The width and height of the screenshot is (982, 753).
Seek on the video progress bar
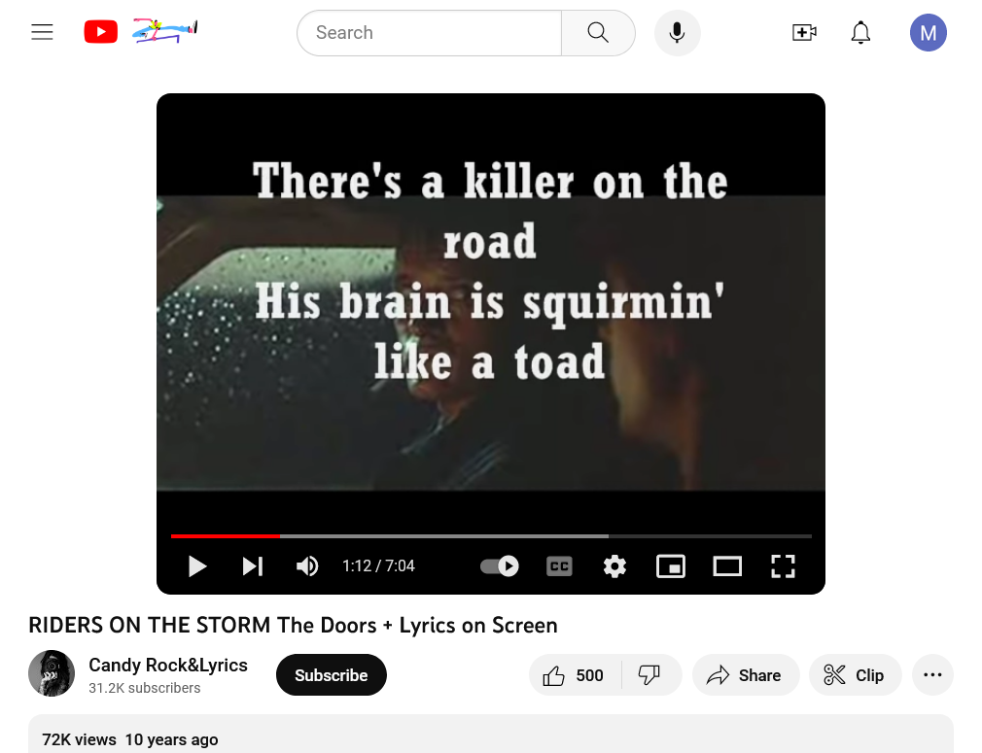491,535
